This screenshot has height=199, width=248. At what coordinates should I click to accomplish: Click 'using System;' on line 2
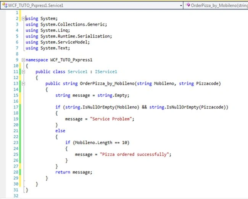coord(42,19)
